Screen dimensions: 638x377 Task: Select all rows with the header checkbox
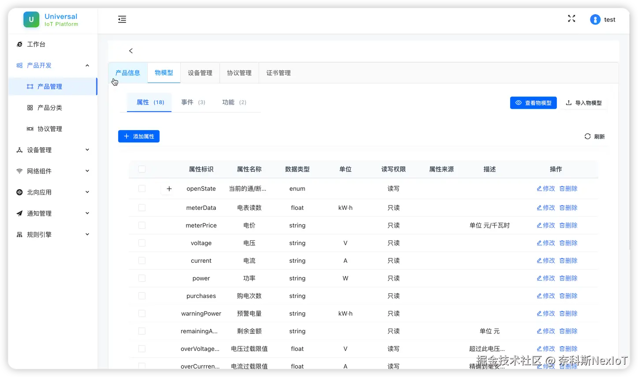click(x=141, y=169)
